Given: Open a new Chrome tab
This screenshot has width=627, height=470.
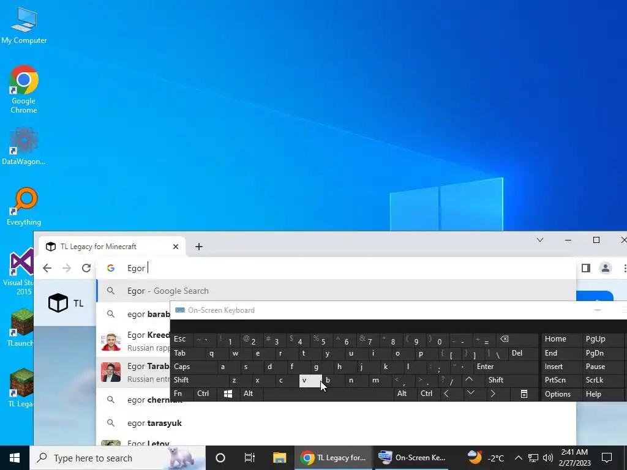Looking at the screenshot, I should pyautogui.click(x=199, y=247).
